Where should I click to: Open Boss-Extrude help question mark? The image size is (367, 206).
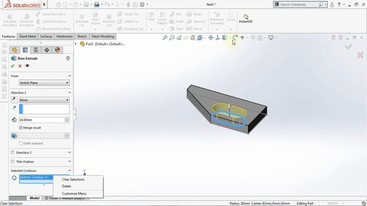[68, 58]
